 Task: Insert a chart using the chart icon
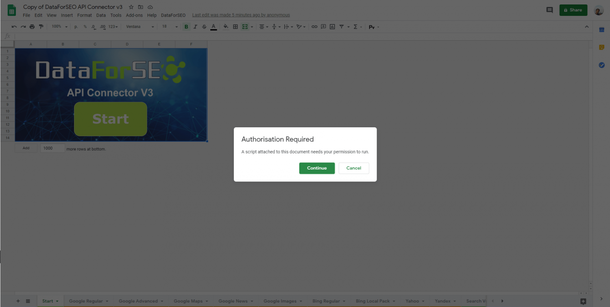click(332, 26)
